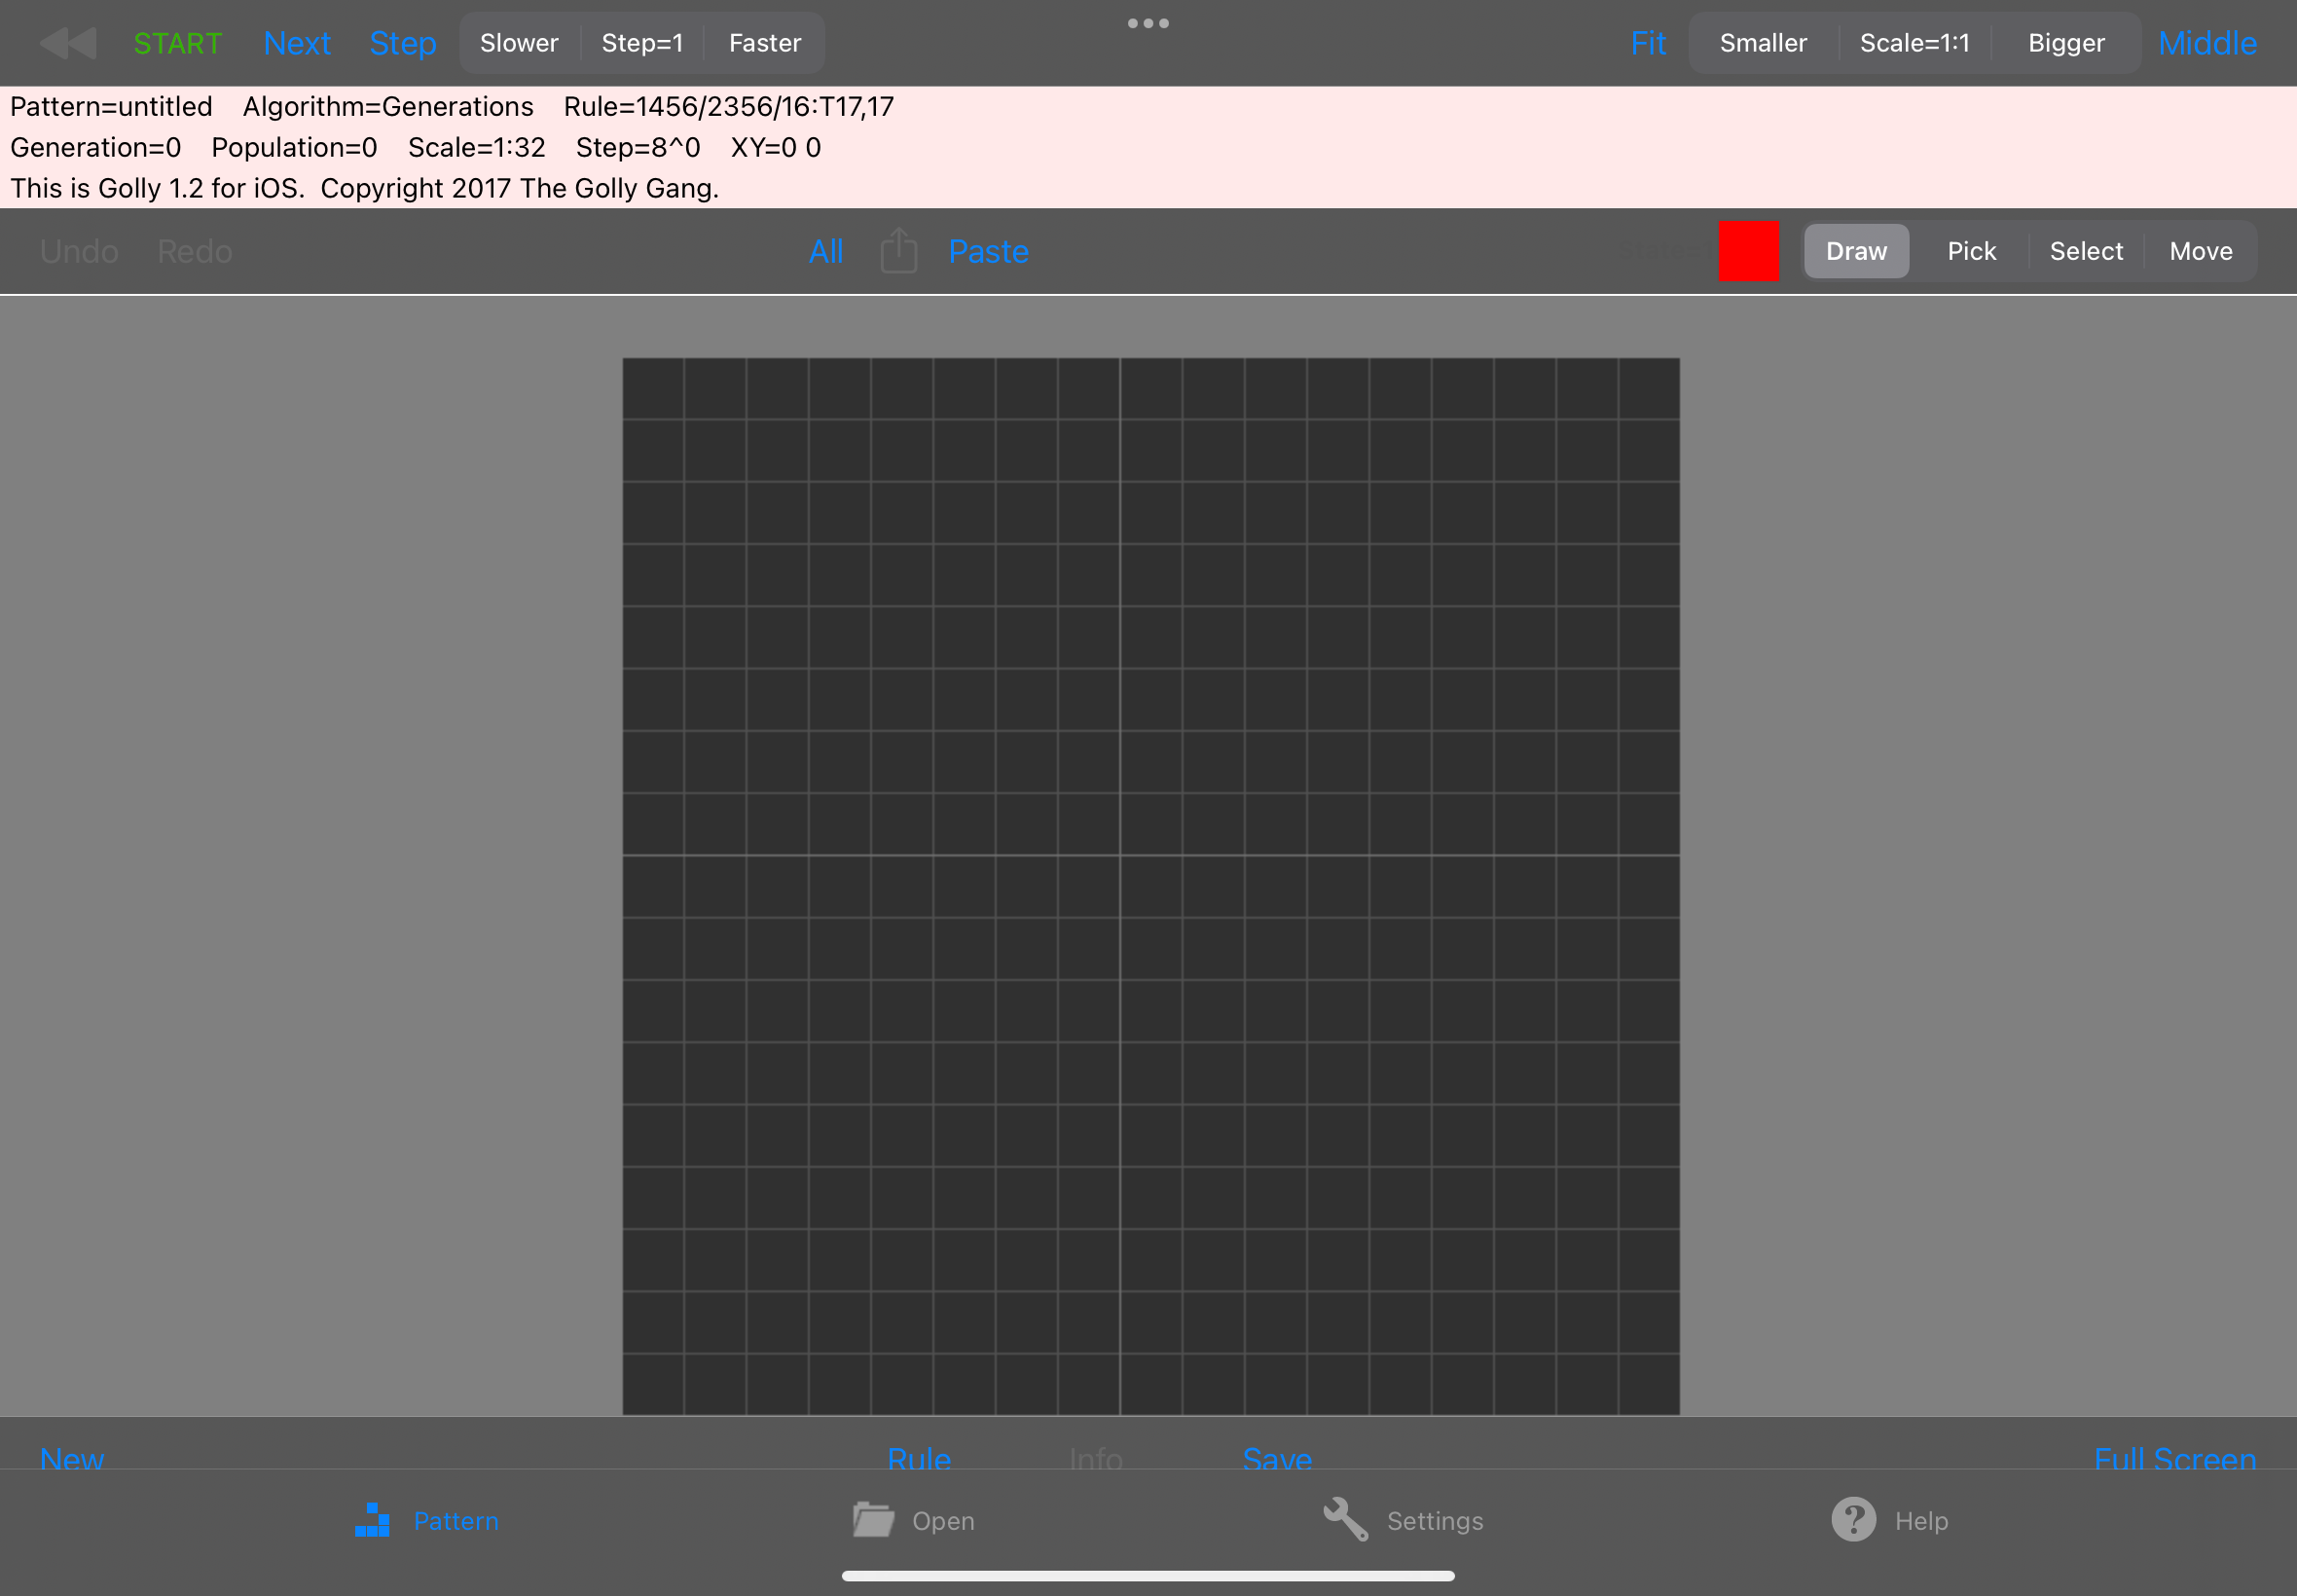Click the Redo button
Image resolution: width=2297 pixels, height=1596 pixels.
195,251
